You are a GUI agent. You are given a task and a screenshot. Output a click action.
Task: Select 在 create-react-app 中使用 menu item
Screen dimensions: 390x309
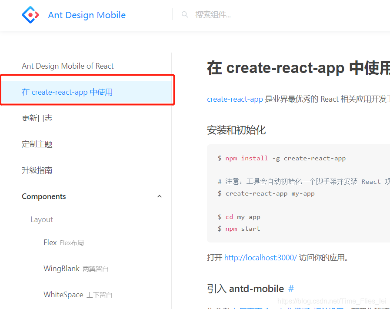[86, 92]
